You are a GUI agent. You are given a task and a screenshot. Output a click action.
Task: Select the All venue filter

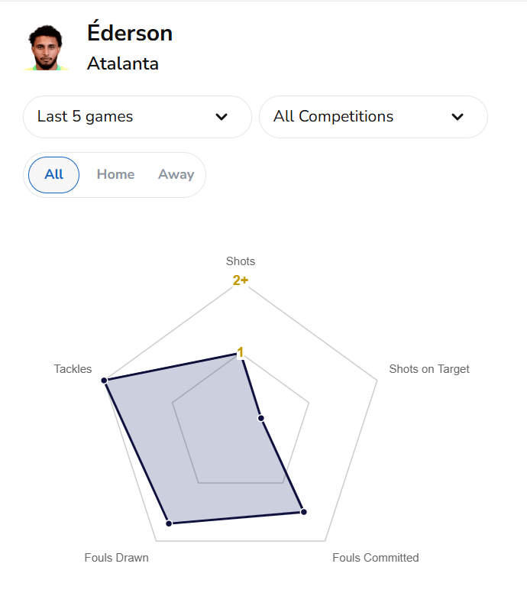pos(54,174)
